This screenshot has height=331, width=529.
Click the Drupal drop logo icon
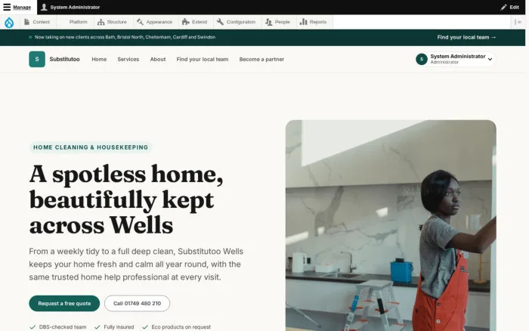[x=9, y=22]
